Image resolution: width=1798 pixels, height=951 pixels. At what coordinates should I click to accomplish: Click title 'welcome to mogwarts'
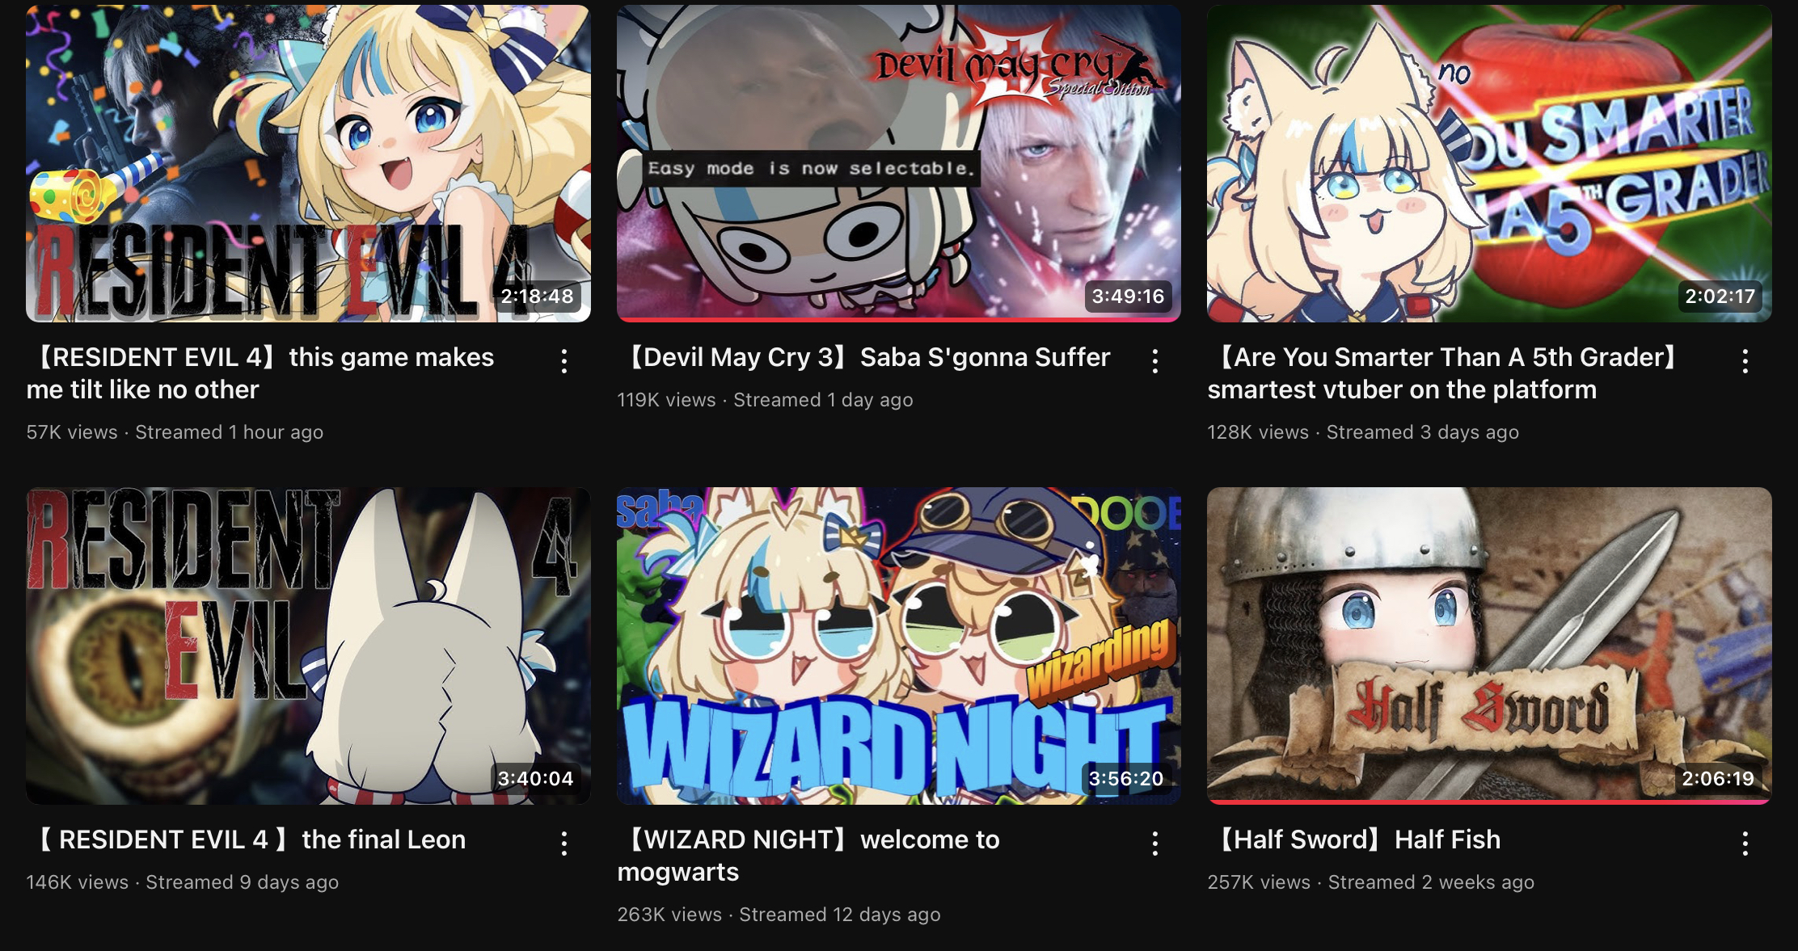(x=808, y=856)
